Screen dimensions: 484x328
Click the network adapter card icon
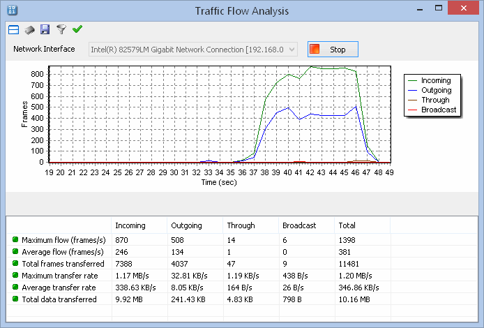(x=29, y=30)
